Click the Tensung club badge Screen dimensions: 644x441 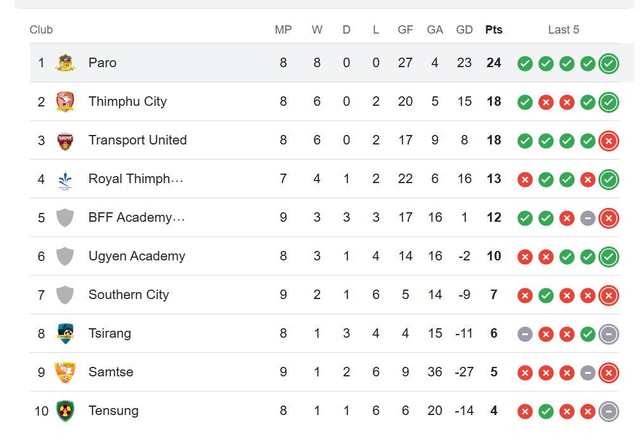65,411
